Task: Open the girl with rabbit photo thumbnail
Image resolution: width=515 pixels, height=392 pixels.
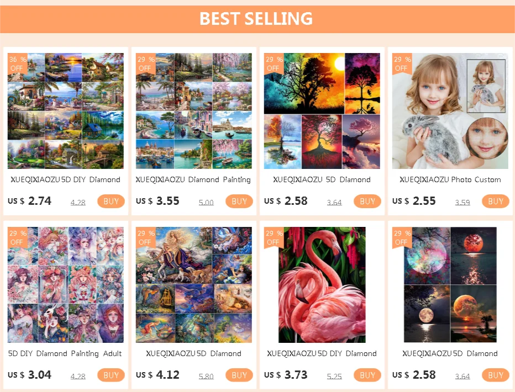Action: pyautogui.click(x=450, y=111)
